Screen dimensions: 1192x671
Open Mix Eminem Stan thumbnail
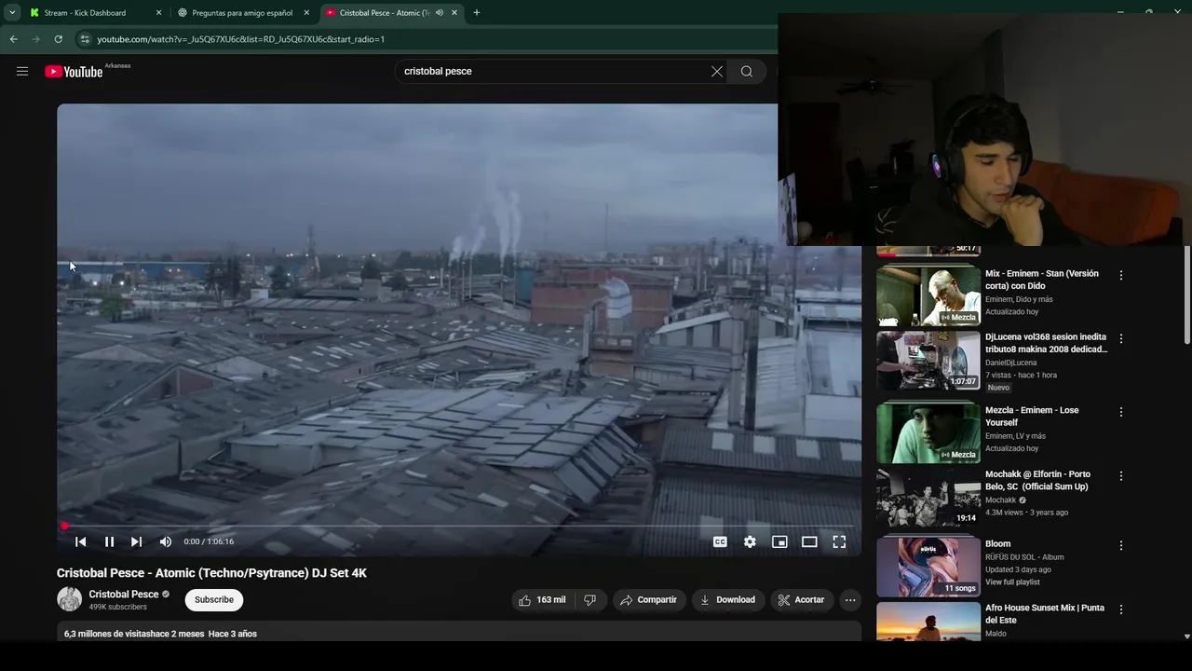click(x=928, y=295)
